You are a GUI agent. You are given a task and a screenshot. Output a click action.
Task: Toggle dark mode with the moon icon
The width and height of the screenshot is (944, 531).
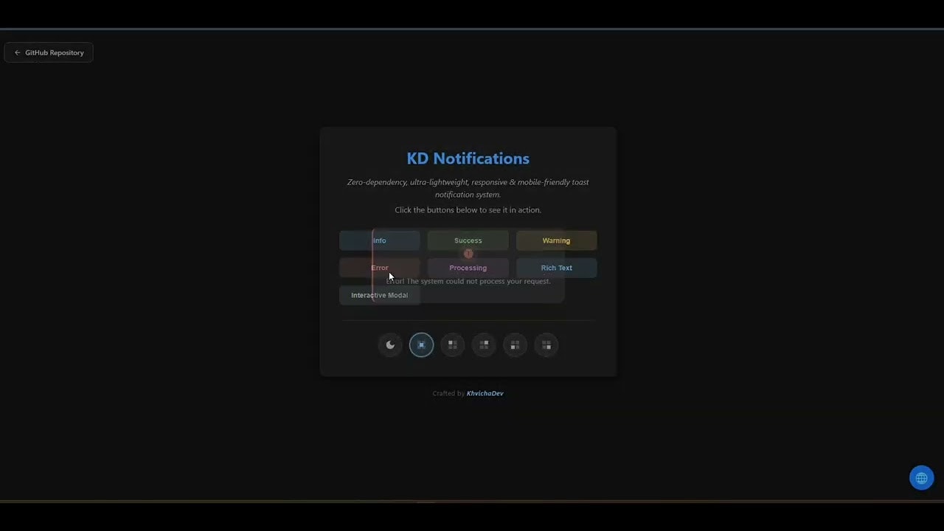(390, 344)
